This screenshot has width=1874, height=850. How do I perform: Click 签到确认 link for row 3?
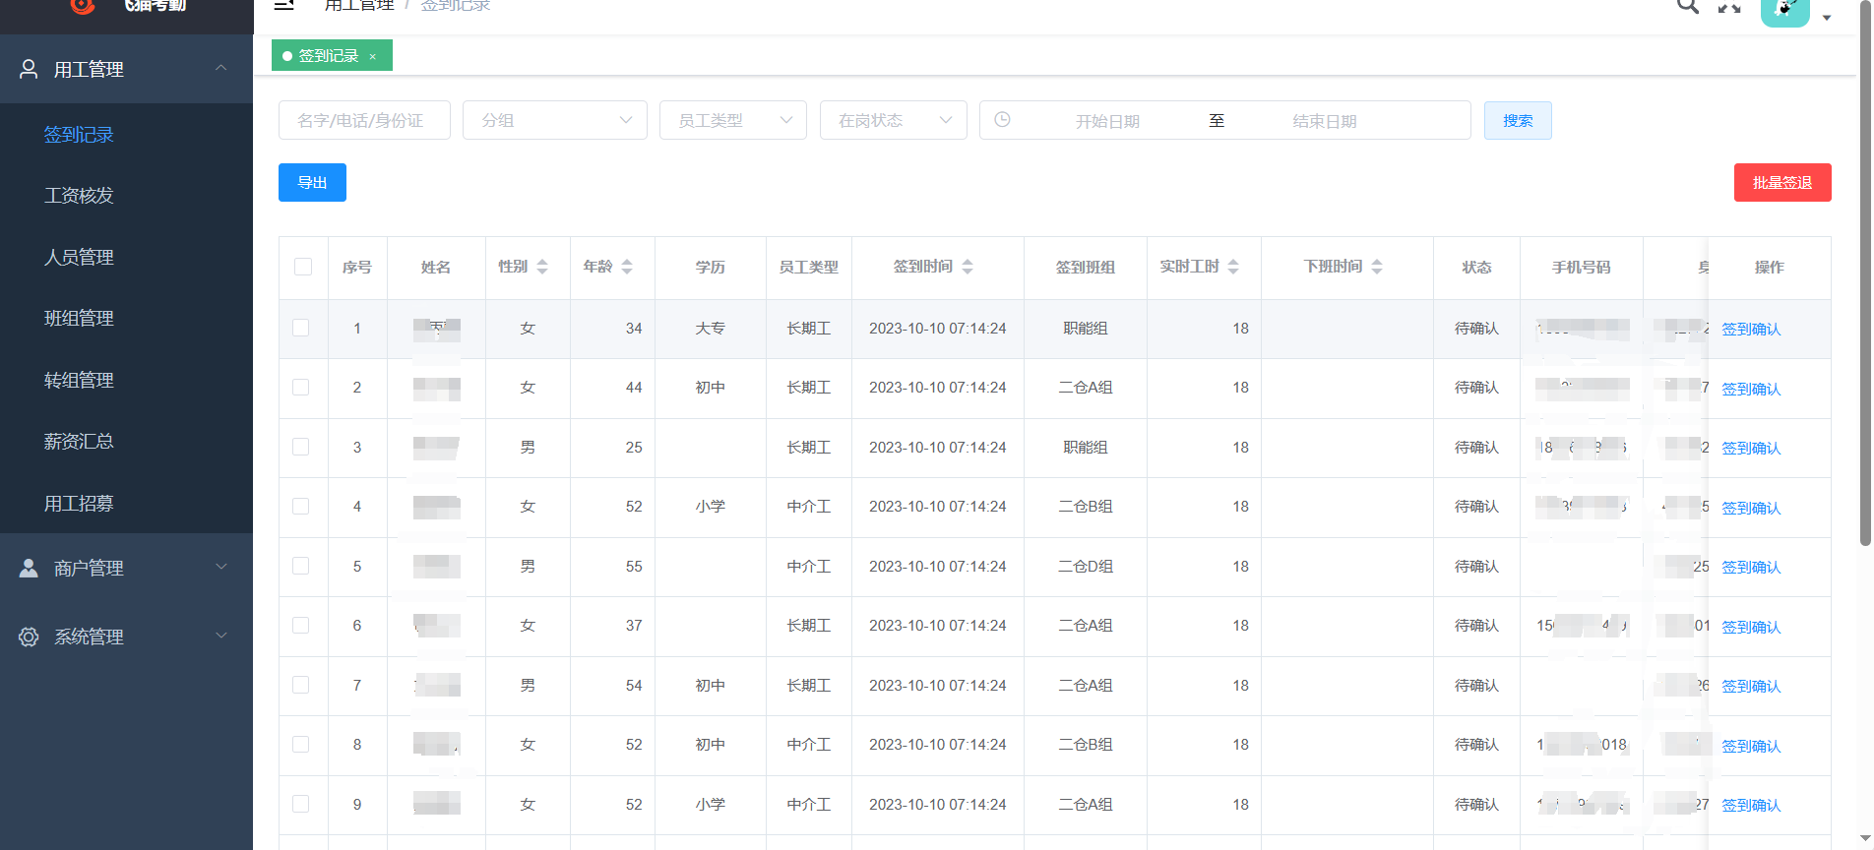1751,449
